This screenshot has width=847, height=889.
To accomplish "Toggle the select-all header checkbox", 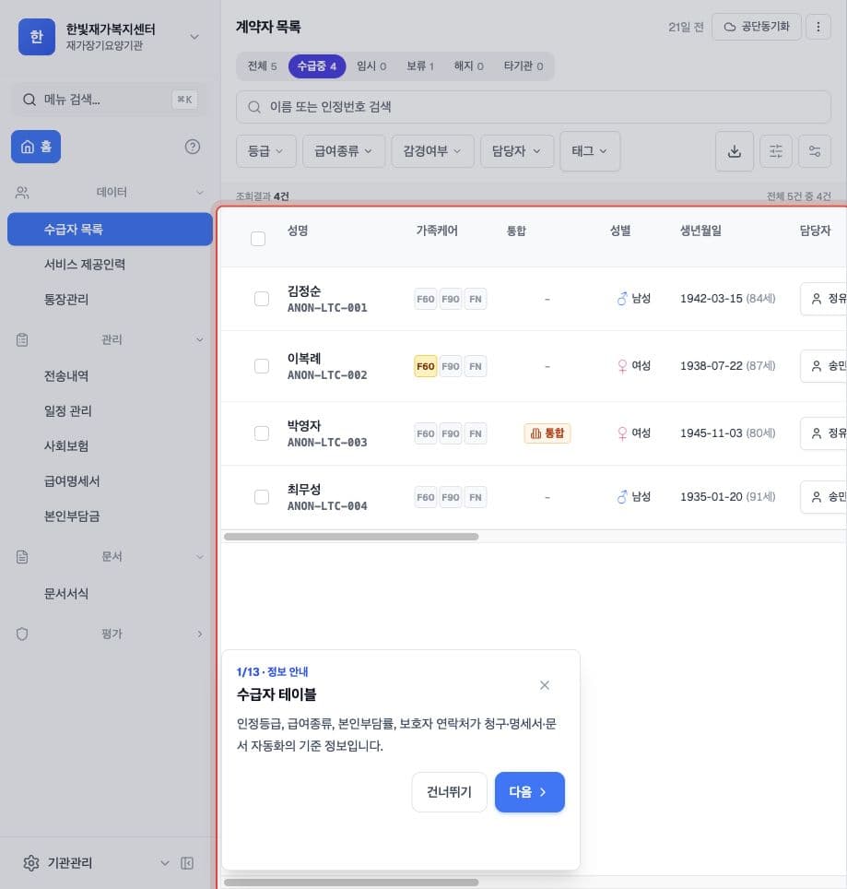I will [x=258, y=239].
